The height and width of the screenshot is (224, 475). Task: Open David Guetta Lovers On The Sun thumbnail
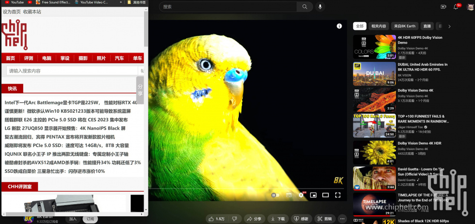click(375, 179)
